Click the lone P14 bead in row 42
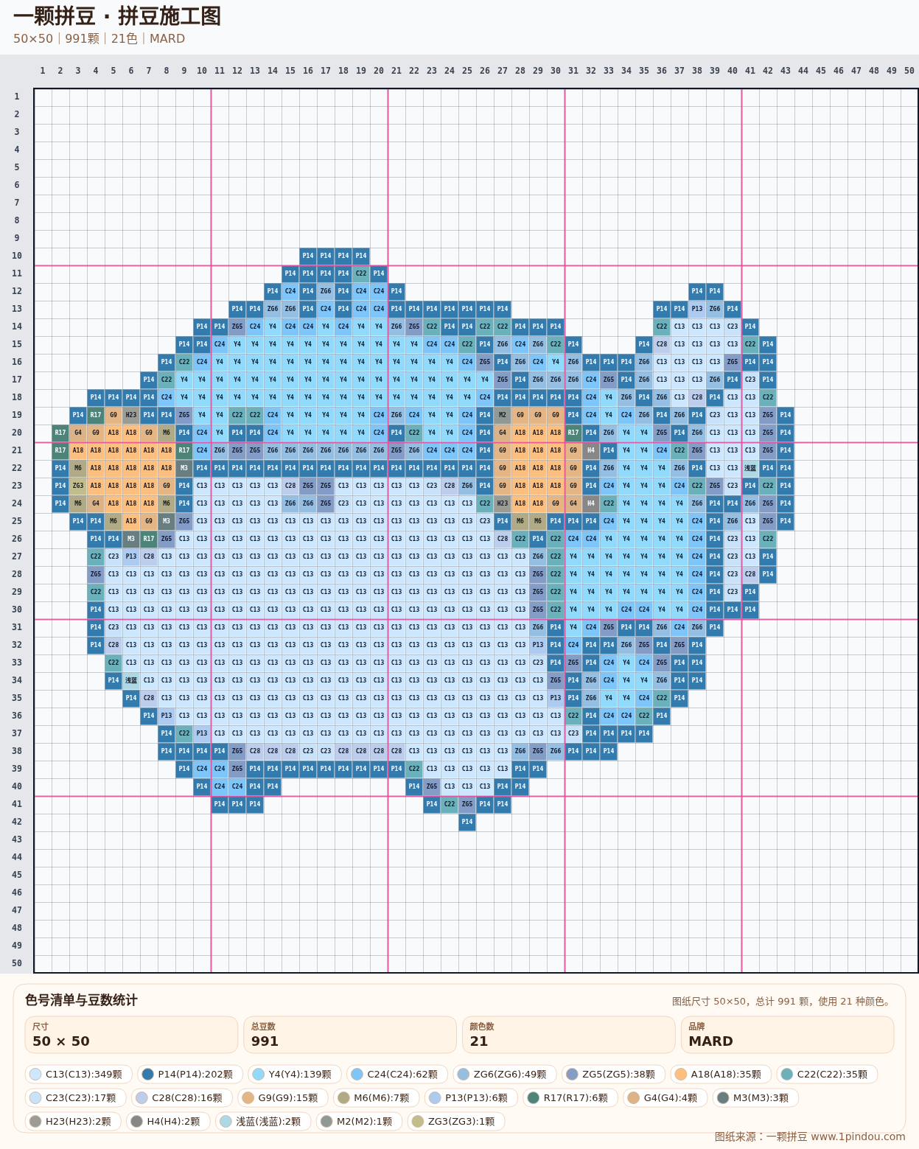This screenshot has height=1149, width=919. coord(467,822)
